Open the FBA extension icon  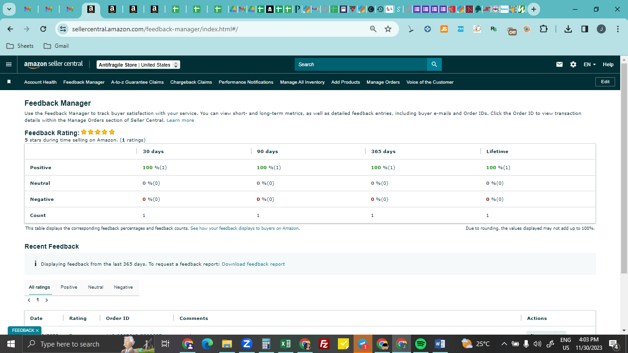[460, 29]
